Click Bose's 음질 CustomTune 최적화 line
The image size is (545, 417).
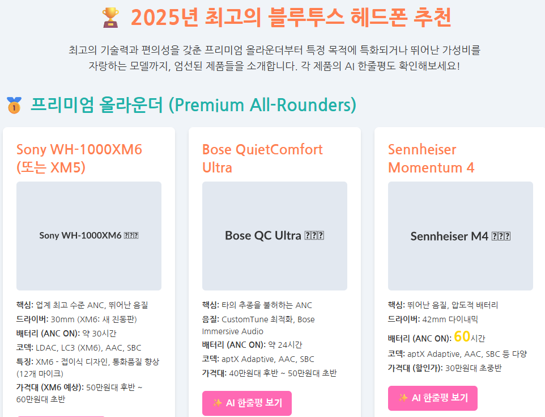258,325
